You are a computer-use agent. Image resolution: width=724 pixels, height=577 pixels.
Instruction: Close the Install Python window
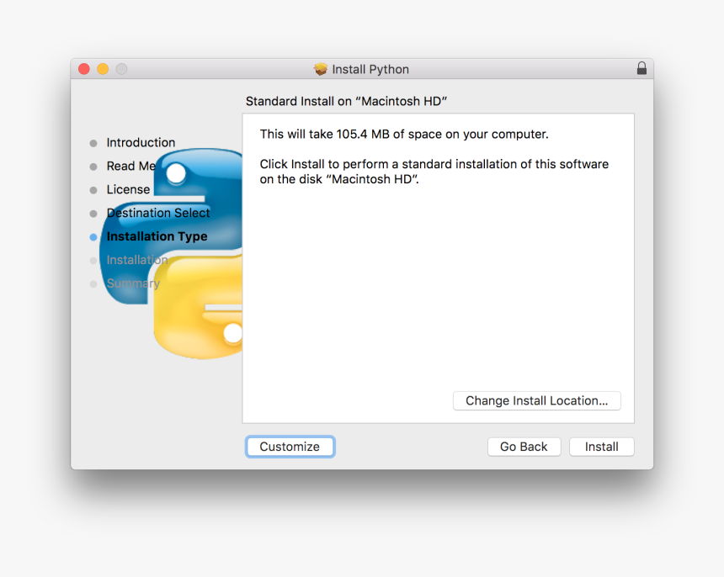[84, 69]
